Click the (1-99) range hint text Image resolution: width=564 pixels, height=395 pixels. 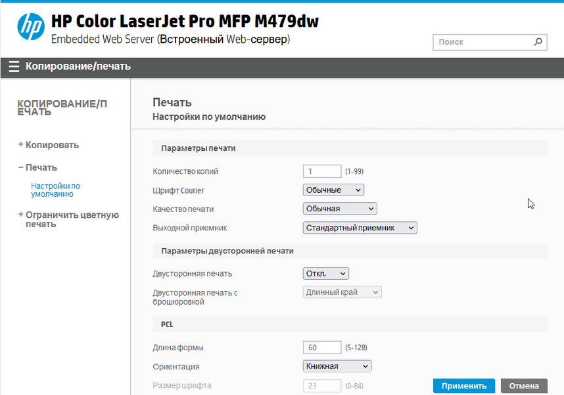(x=354, y=171)
